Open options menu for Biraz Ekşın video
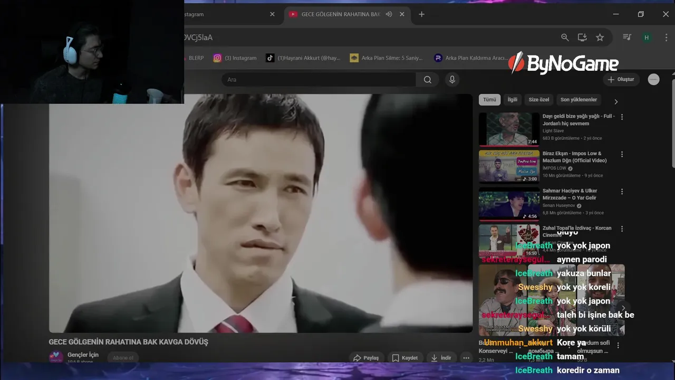The width and height of the screenshot is (675, 380). (622, 155)
